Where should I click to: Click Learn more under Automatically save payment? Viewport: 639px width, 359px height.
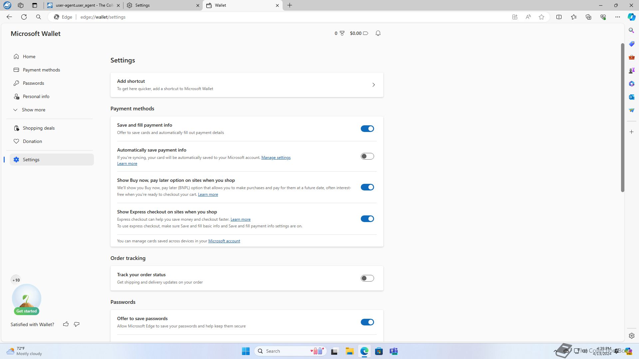point(127,164)
